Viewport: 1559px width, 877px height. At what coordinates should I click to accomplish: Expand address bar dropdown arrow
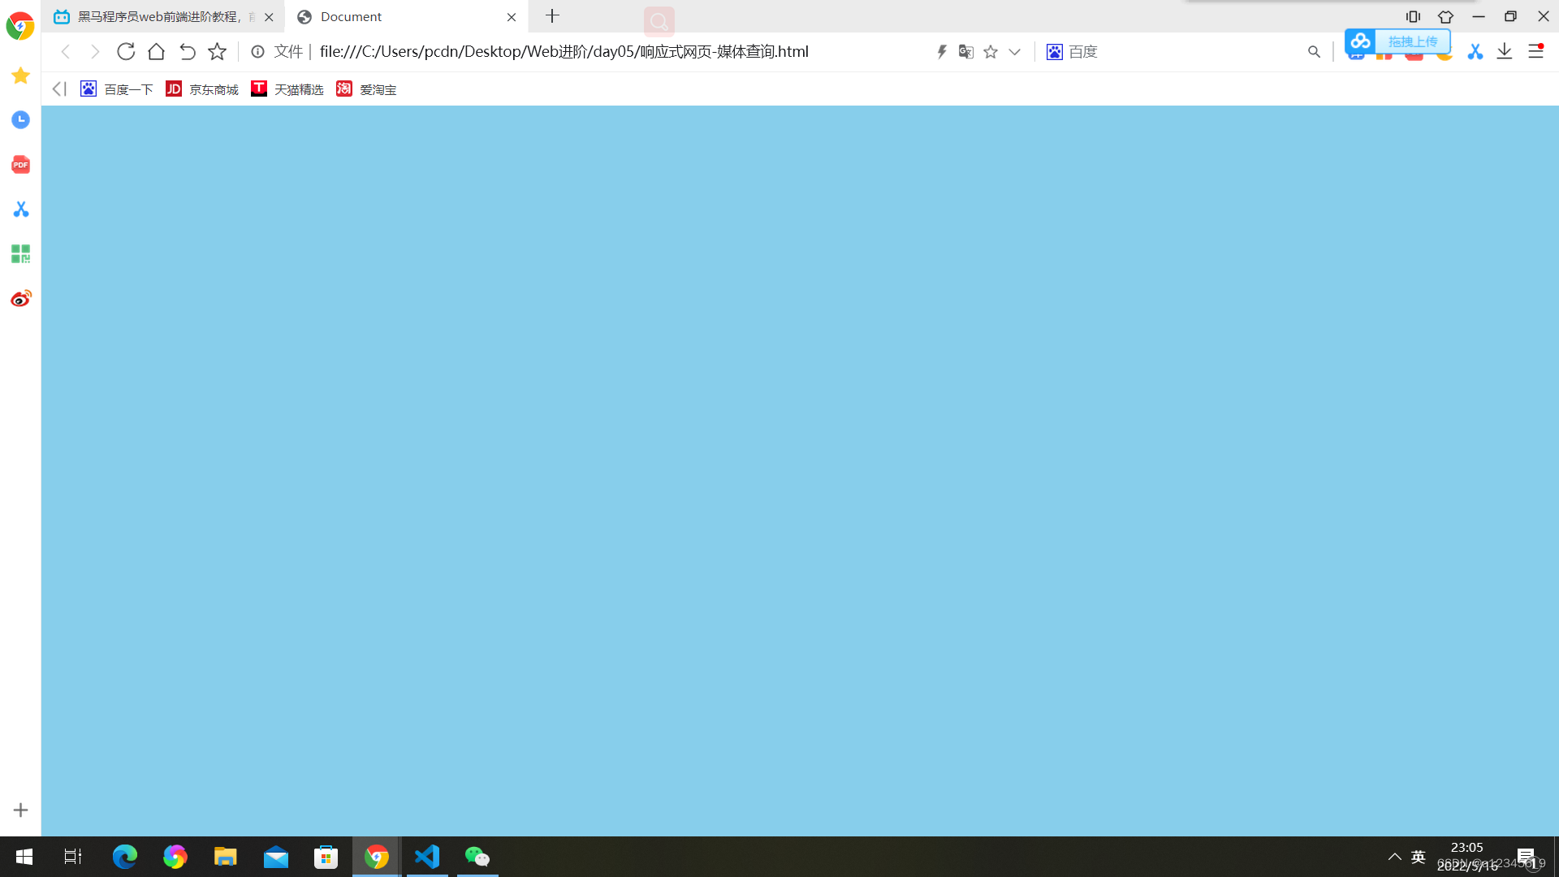(1015, 51)
